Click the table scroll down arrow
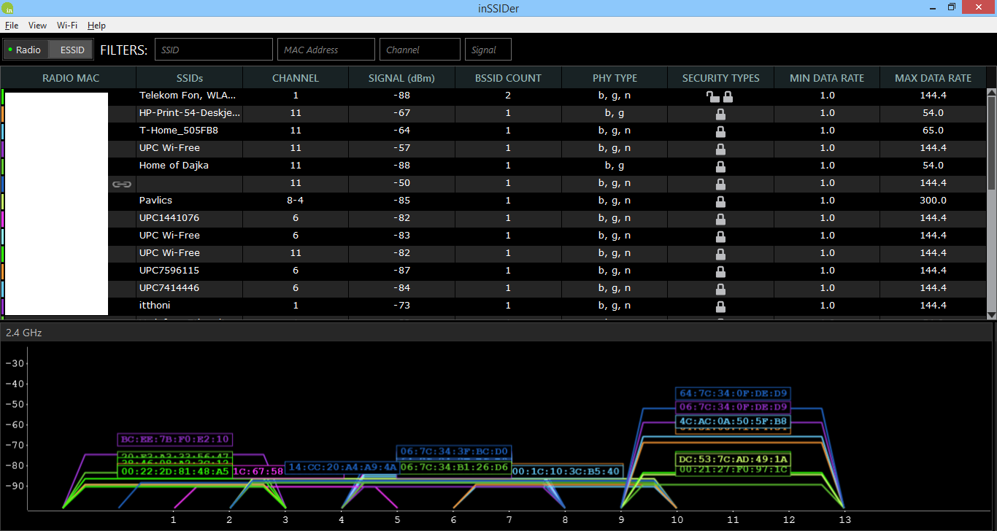 pyautogui.click(x=991, y=314)
